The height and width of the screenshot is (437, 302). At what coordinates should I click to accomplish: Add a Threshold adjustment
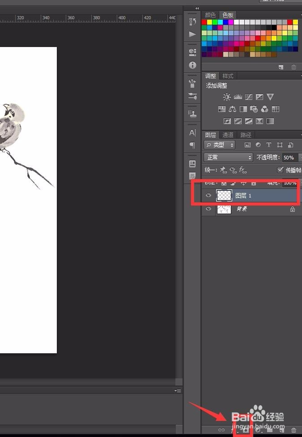click(x=248, y=121)
